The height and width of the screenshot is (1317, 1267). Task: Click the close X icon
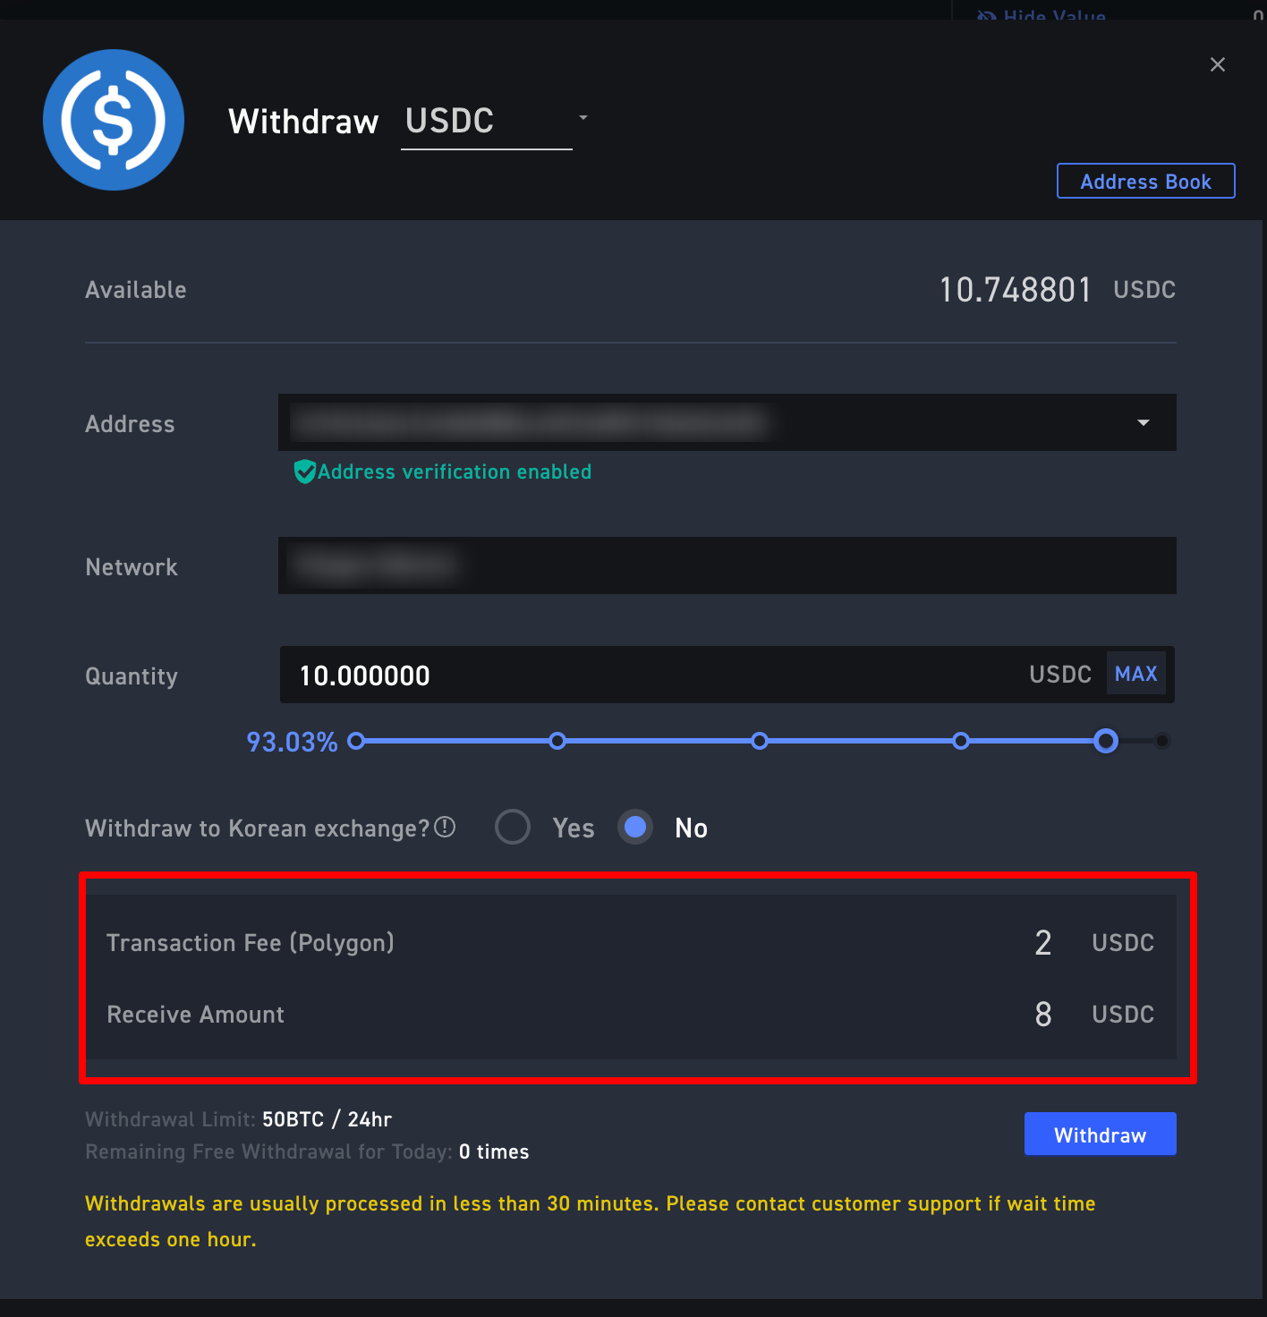[x=1218, y=64]
